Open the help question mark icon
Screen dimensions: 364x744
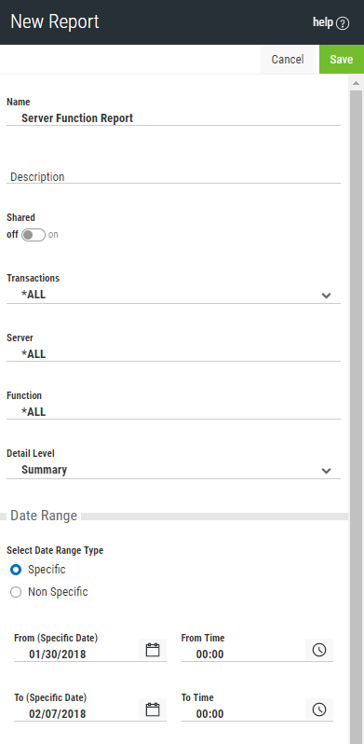pyautogui.click(x=343, y=23)
